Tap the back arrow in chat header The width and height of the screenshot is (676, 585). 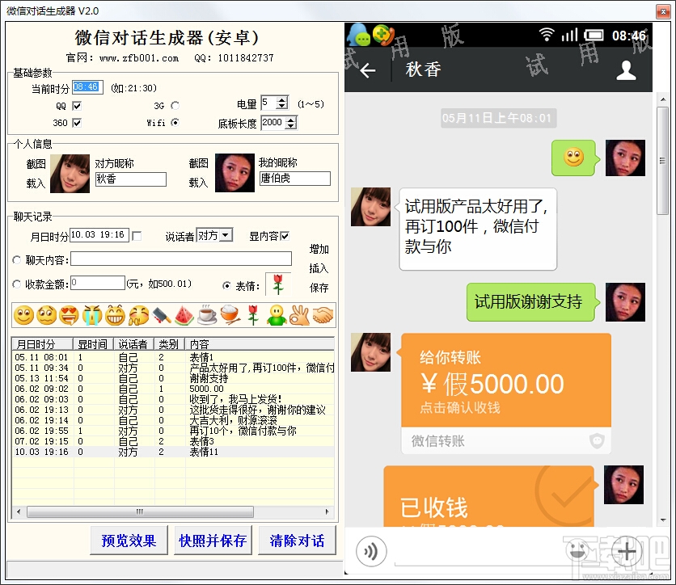pyautogui.click(x=368, y=70)
